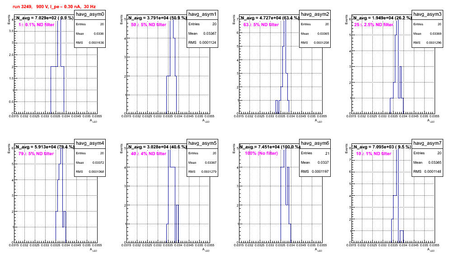Click A_LED axis title under havg_asym0 plot
Image resolution: width=450 pixels, height=258 pixels.
(94, 121)
